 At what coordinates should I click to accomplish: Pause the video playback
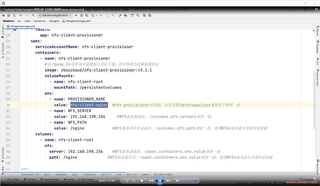pyautogui.click(x=159, y=181)
